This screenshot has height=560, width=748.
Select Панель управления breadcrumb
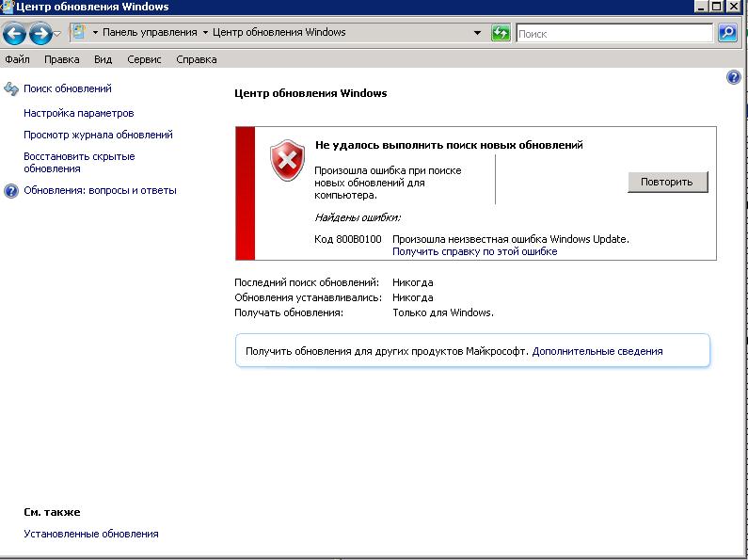coord(150,32)
